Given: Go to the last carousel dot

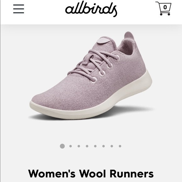Looking at the screenshot, I should pyautogui.click(x=120, y=146).
